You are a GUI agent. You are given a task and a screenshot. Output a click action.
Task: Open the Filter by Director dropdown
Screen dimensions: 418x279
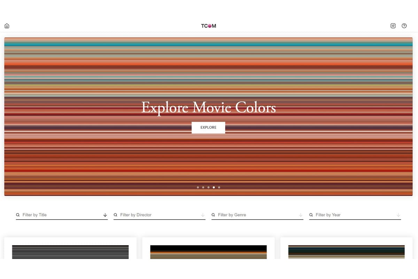coord(203,215)
